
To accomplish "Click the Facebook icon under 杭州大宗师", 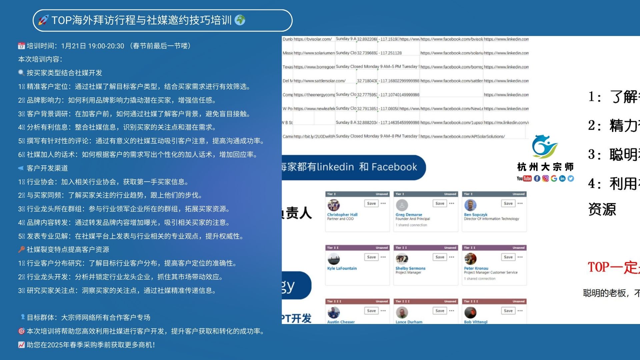I will 537,179.
